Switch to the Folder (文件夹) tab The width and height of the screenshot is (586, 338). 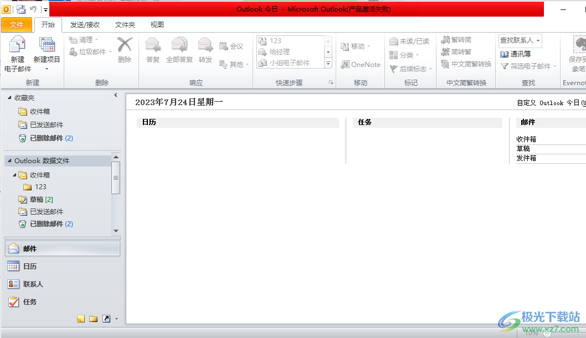(x=125, y=25)
